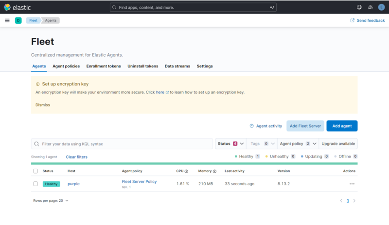Switch to Agent policies tab
This screenshot has height=225, width=389.
(x=66, y=66)
